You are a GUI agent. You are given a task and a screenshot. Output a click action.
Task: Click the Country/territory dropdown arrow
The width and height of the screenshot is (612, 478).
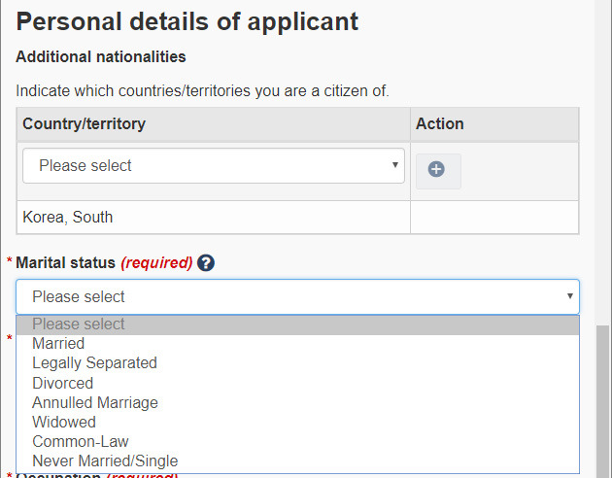click(395, 165)
